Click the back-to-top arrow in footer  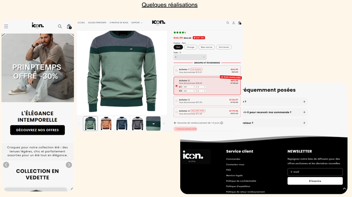click(344, 189)
